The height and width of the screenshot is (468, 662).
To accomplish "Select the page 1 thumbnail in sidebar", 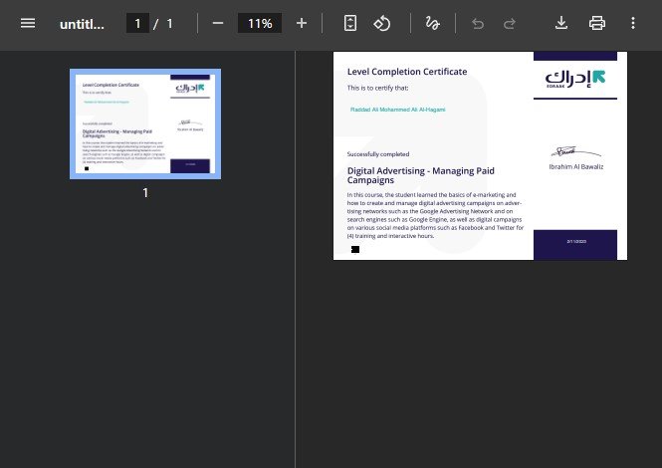I will 145,123.
